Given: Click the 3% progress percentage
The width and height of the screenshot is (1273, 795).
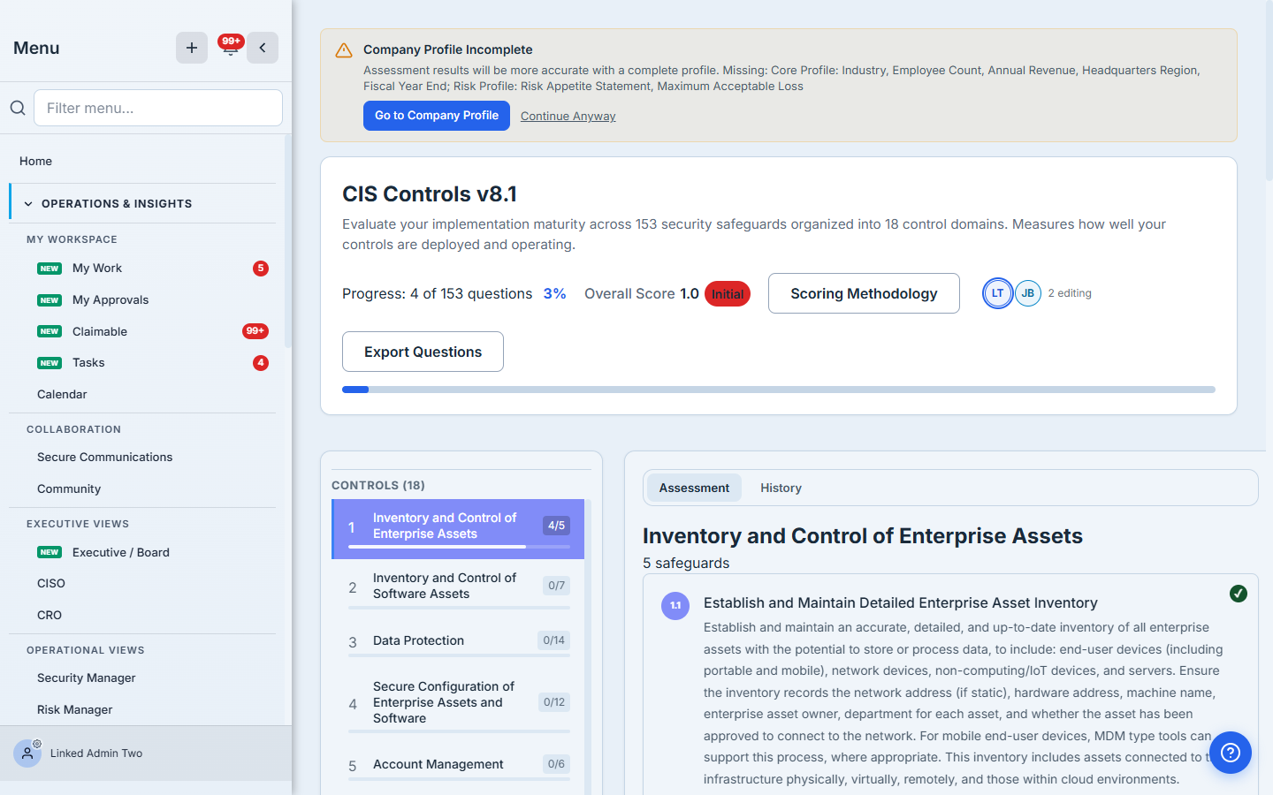Looking at the screenshot, I should point(554,294).
